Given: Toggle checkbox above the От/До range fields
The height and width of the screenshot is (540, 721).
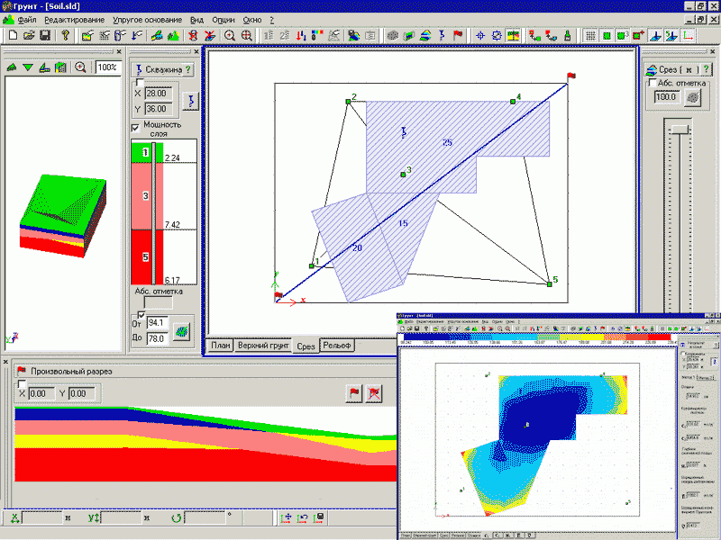Looking at the screenshot, I should (x=141, y=314).
